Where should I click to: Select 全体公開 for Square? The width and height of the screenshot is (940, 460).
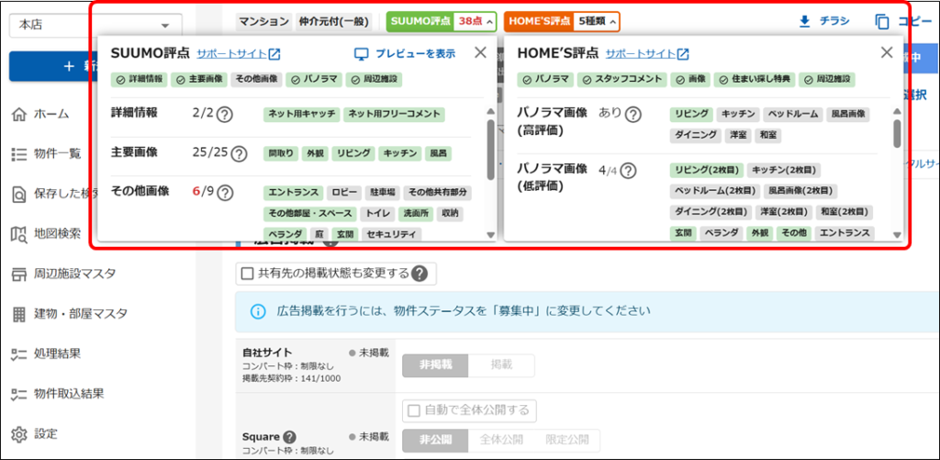click(x=501, y=440)
